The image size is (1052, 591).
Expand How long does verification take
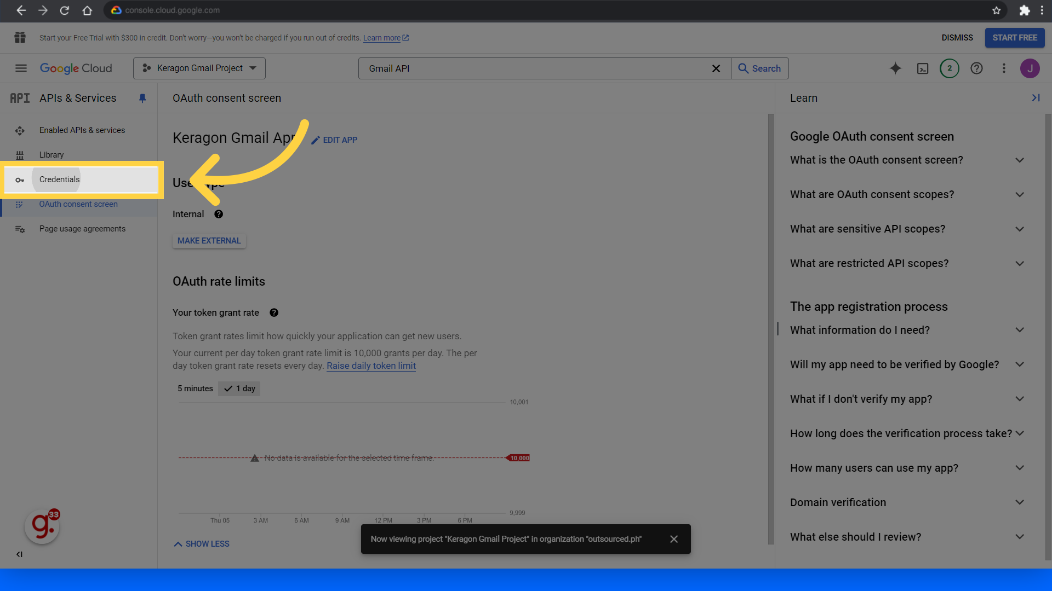pos(907,433)
